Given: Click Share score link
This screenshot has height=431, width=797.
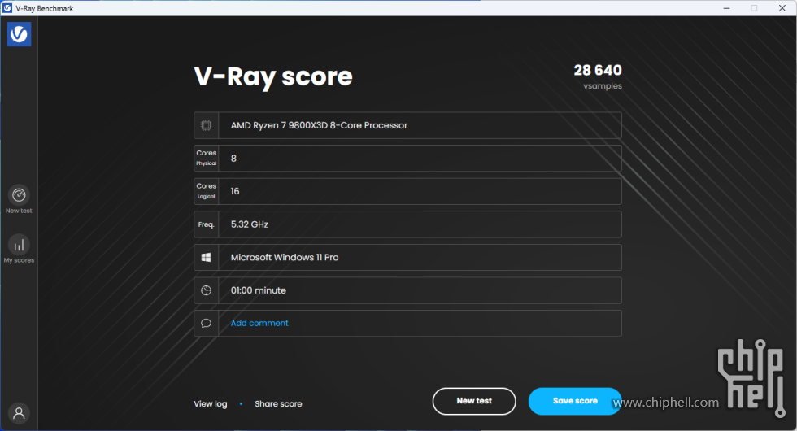Looking at the screenshot, I should coord(278,403).
